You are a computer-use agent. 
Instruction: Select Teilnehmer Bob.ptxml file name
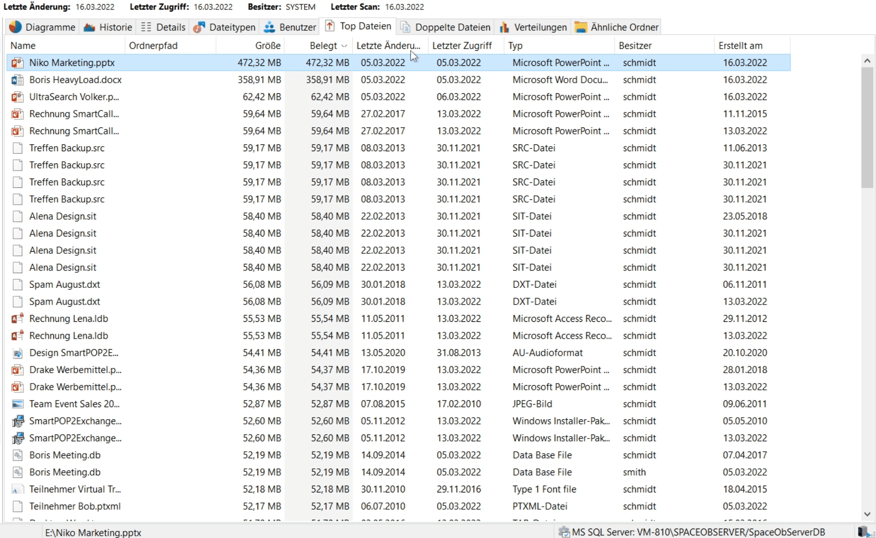75,506
